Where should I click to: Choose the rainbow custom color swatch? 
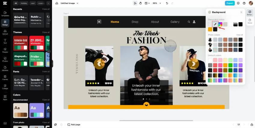coord(220,24)
